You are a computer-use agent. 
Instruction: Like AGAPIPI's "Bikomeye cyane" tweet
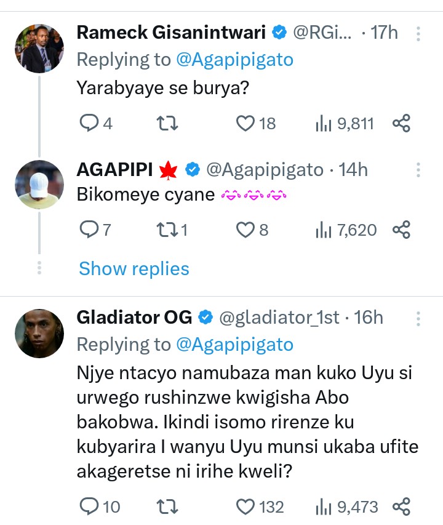coord(246,230)
